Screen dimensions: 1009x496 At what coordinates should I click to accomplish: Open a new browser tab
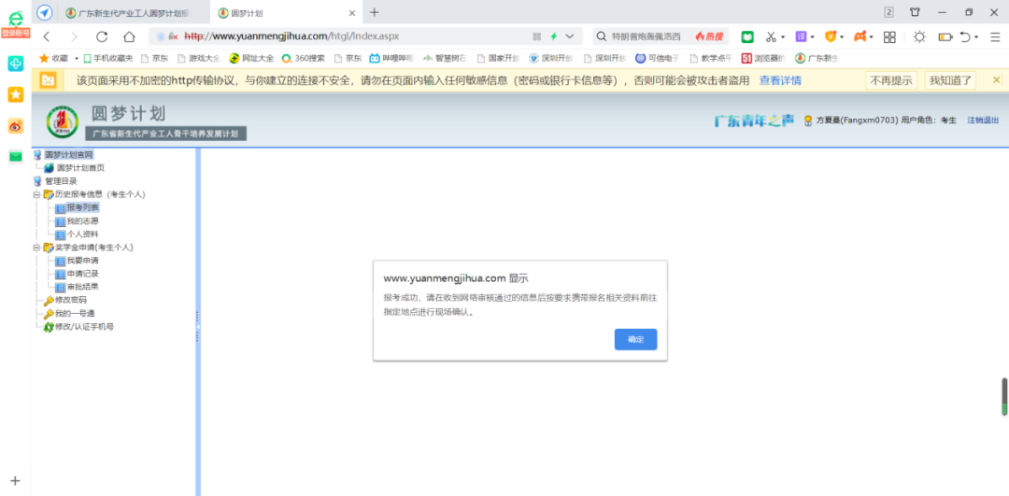(x=375, y=12)
